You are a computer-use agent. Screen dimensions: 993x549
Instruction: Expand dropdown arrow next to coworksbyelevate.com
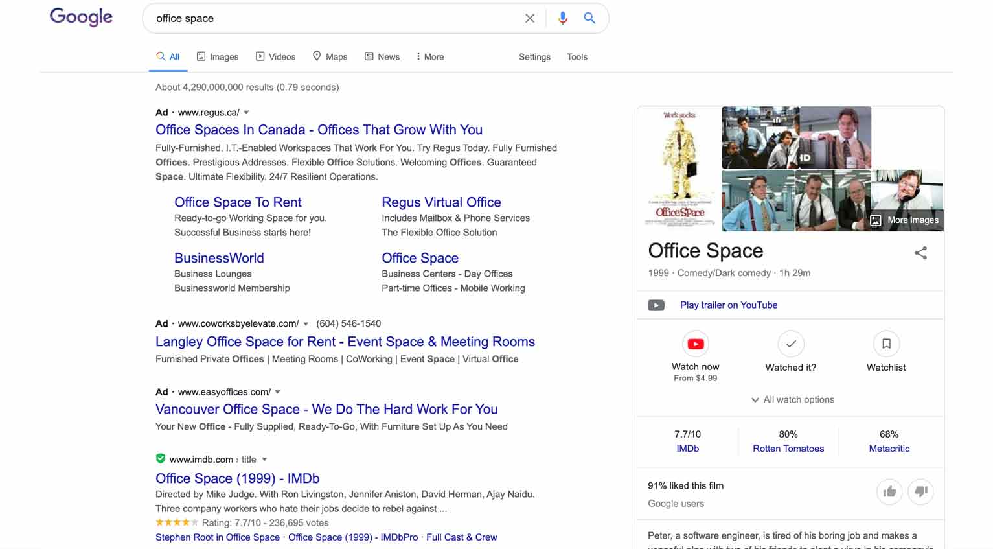[306, 324]
